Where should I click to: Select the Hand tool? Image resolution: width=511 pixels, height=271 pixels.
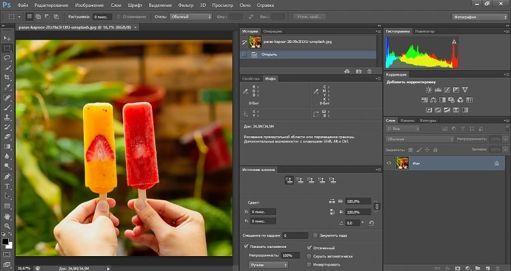(7, 217)
